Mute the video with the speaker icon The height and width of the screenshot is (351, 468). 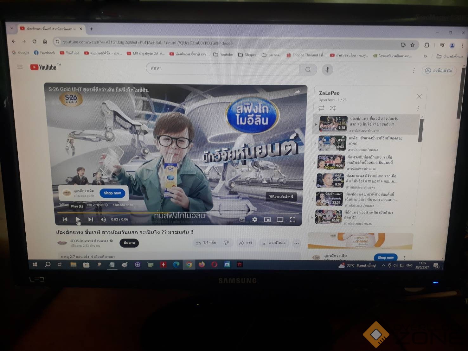click(103, 219)
